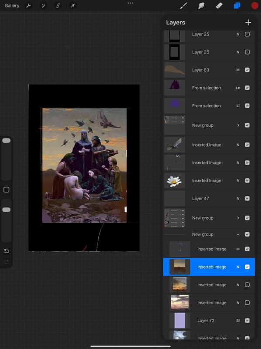Expand the New group below Layer 47
The image size is (261, 349).
coord(238,218)
